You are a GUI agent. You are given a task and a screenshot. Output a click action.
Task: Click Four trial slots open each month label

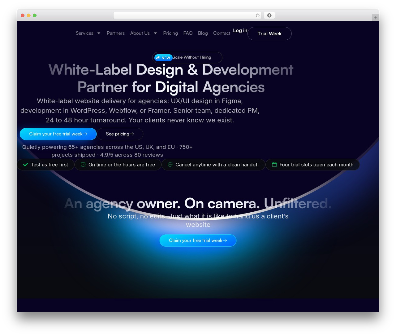coord(316,165)
